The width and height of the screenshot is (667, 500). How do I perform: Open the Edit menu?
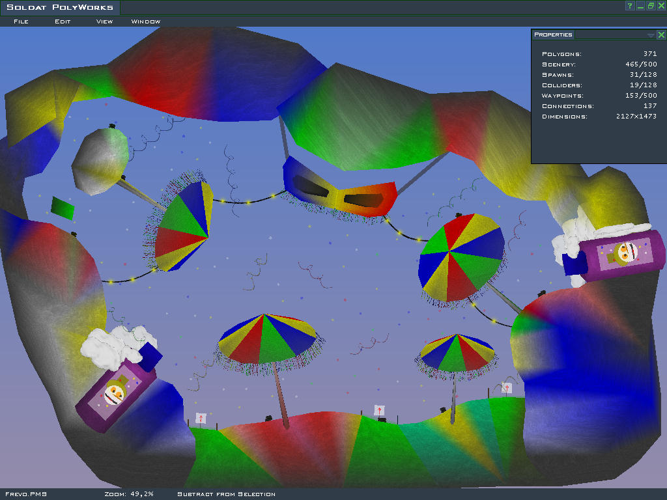click(63, 21)
